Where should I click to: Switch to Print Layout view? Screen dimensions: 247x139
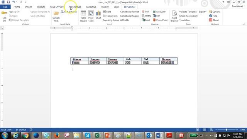click(x=204, y=130)
